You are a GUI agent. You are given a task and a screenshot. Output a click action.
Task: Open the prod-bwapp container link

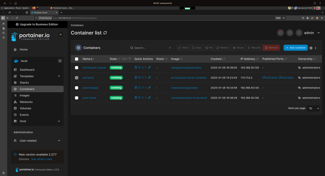pos(90,88)
